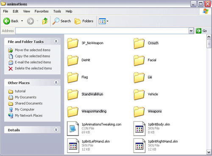Image resolution: width=212 pixels, height=156 pixels.
Task: Toggle the Folders pane button
Action: pyautogui.click(x=84, y=21)
